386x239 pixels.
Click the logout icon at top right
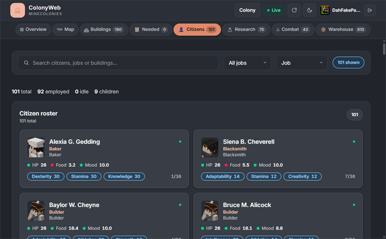click(370, 10)
